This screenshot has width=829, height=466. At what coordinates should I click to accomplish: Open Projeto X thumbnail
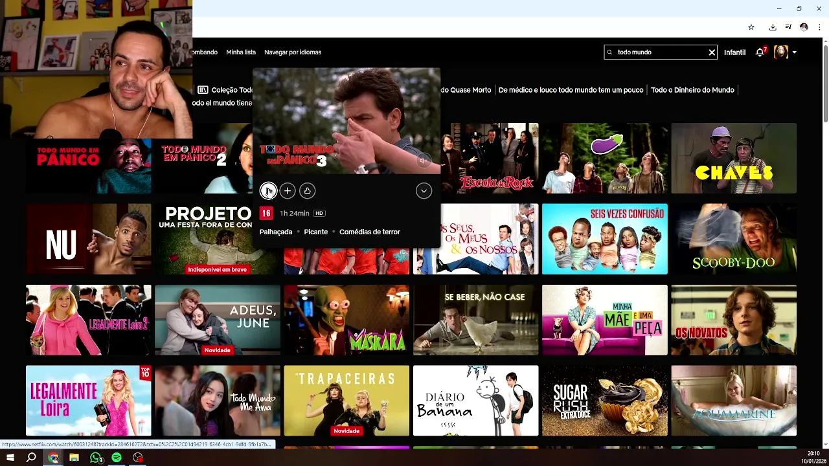click(x=203, y=239)
